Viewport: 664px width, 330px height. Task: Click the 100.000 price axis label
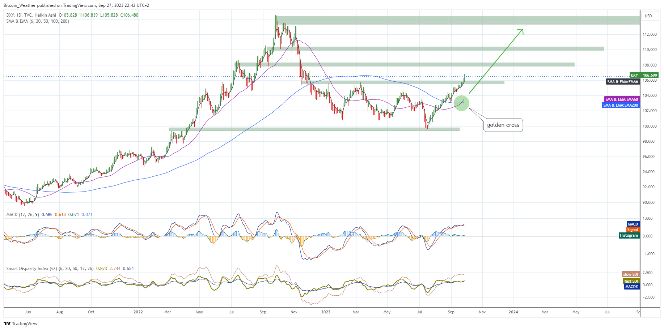click(x=650, y=126)
